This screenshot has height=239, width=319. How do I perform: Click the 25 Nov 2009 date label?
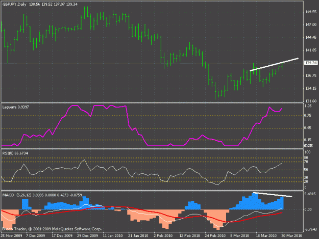(11, 236)
